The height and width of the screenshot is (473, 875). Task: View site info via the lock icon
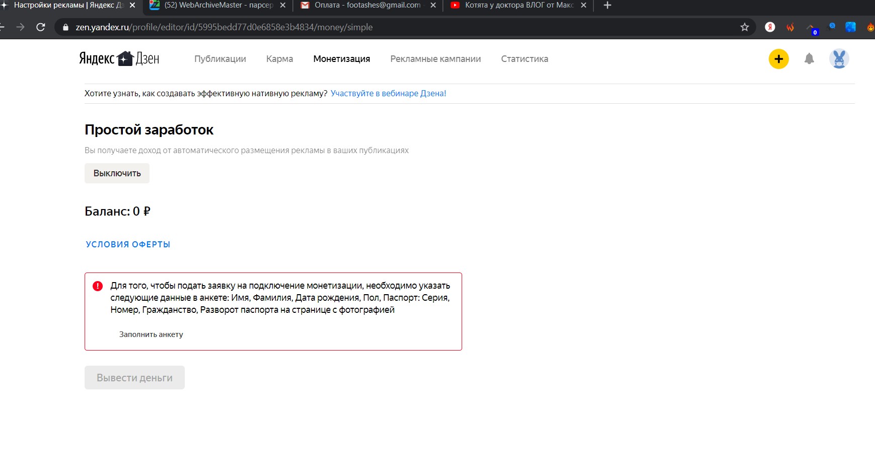(x=65, y=27)
